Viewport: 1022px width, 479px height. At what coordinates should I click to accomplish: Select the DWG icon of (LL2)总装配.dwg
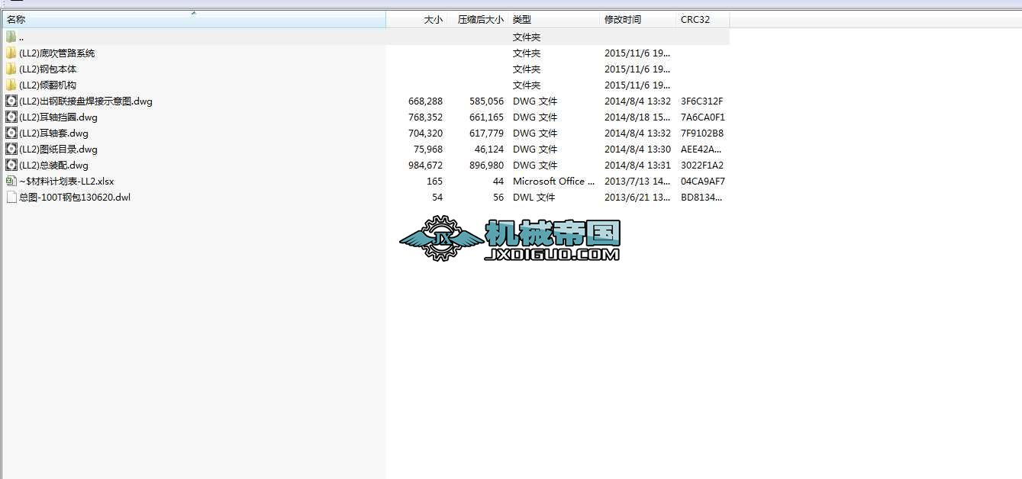click(10, 165)
